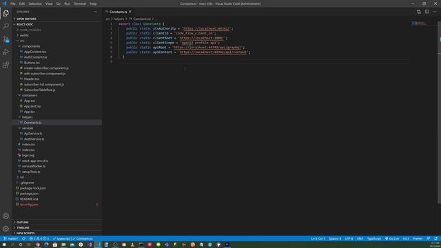The width and height of the screenshot is (441, 248).
Task: Click the editor vertical scrollbar
Action: click(x=439, y=112)
